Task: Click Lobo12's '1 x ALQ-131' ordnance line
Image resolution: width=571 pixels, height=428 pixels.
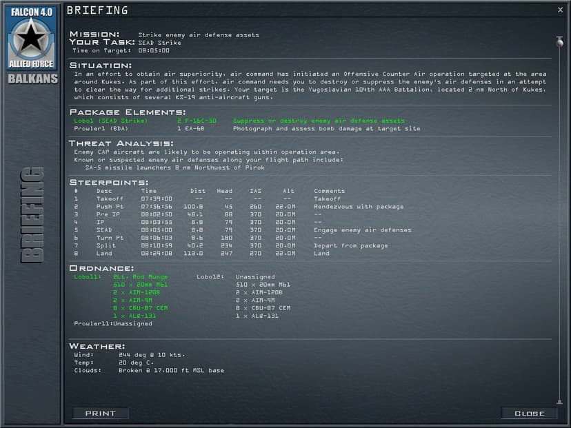Action: [x=257, y=316]
